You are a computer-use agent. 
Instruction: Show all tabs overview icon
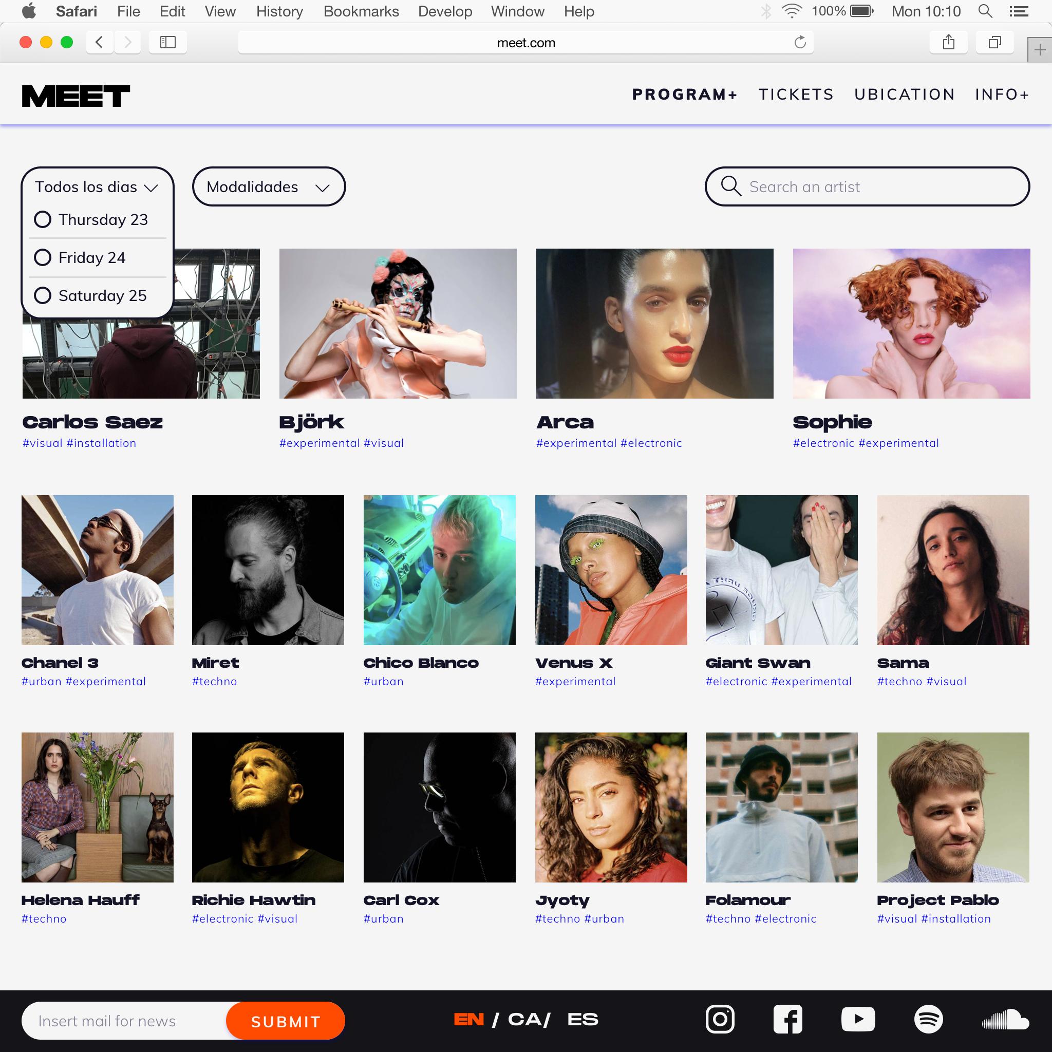[x=995, y=42]
